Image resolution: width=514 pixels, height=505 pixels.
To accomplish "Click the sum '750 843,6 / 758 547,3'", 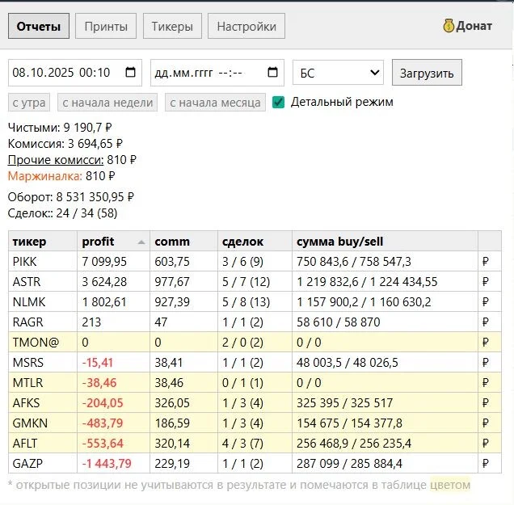I will (354, 262).
